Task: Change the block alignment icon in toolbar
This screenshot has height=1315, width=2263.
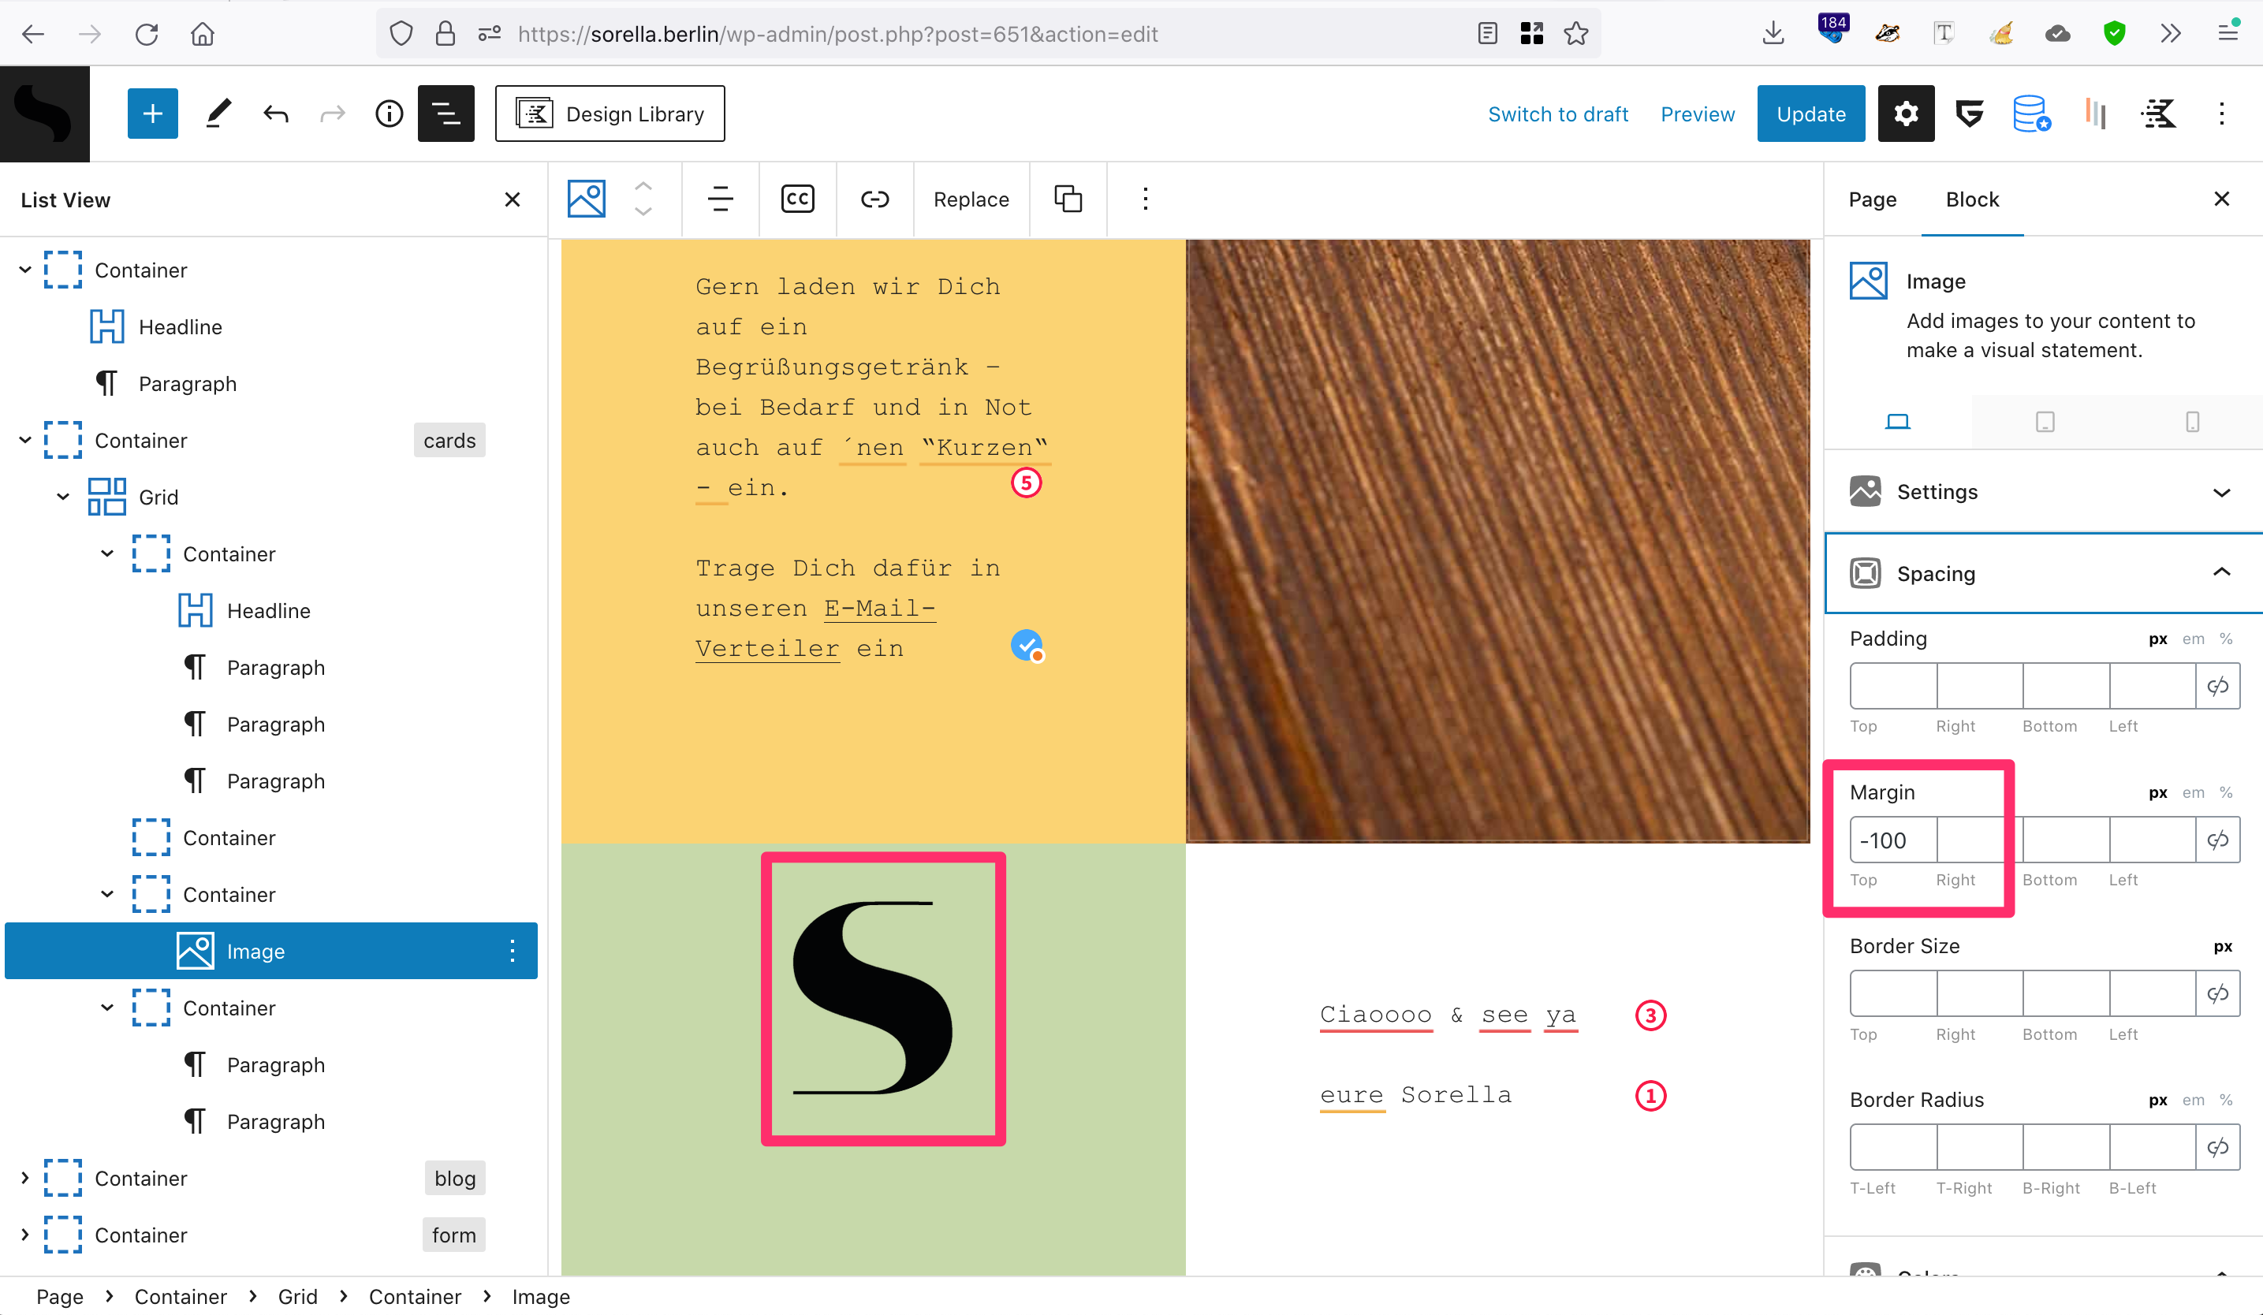Action: point(720,199)
